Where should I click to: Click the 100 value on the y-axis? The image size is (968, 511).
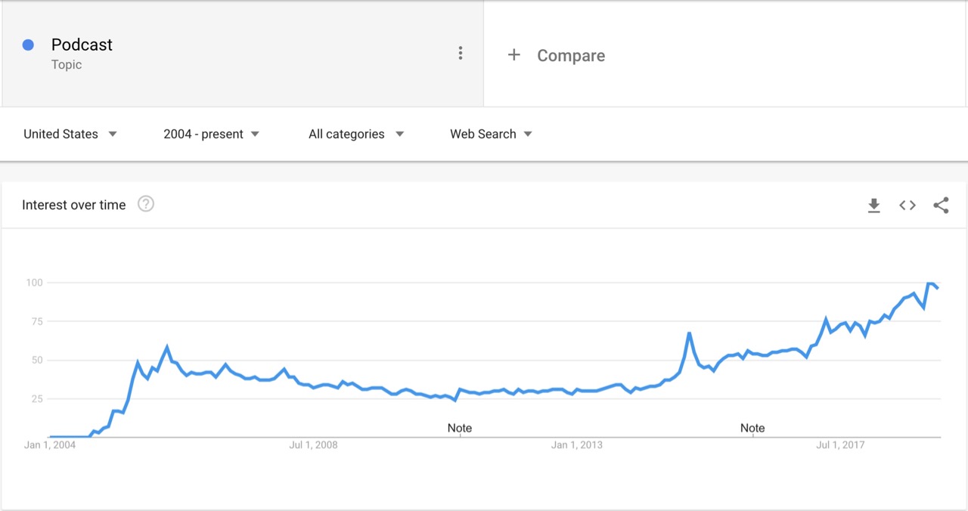pyautogui.click(x=35, y=283)
